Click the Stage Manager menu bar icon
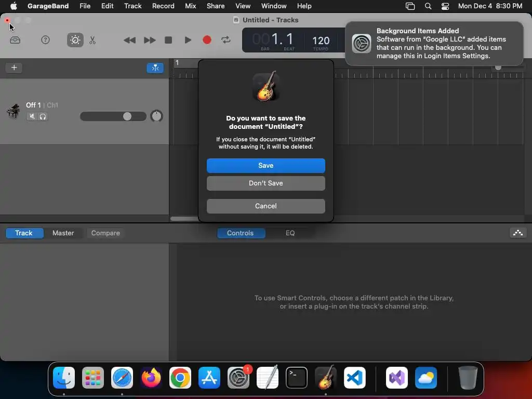 click(410, 6)
